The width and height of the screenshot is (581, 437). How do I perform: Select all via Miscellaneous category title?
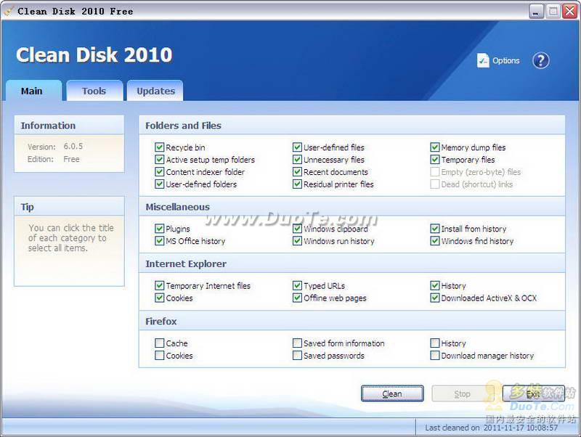click(177, 207)
